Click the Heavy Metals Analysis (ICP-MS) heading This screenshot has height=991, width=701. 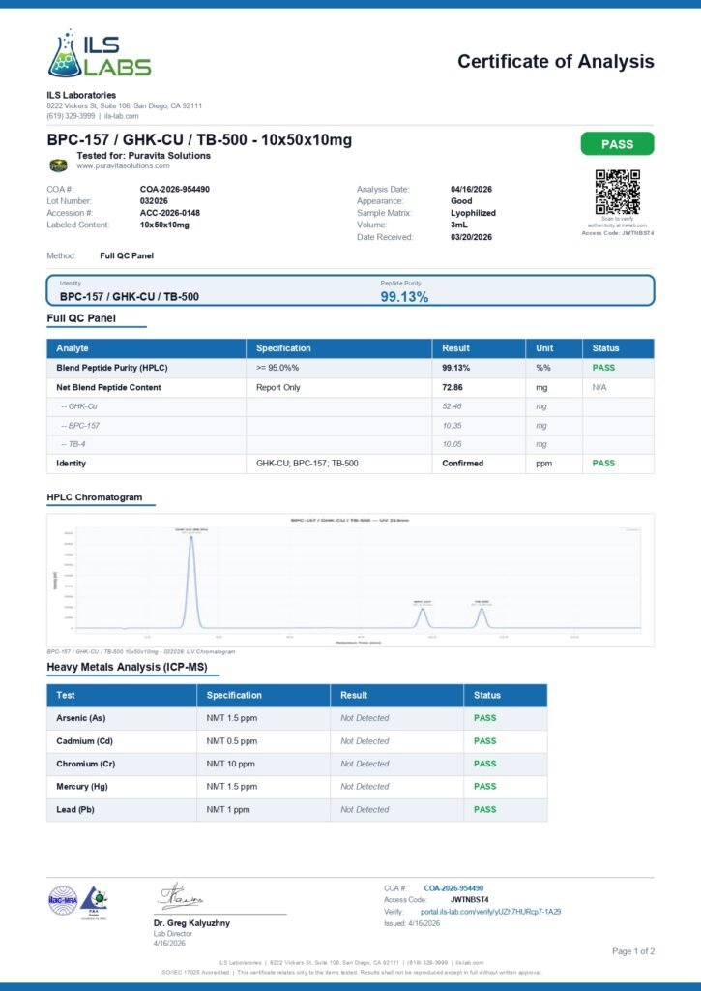(x=127, y=667)
